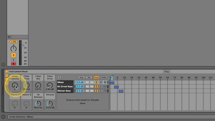
Task: Click the Bit Growl Bass chain volume field
Action: (80, 87)
